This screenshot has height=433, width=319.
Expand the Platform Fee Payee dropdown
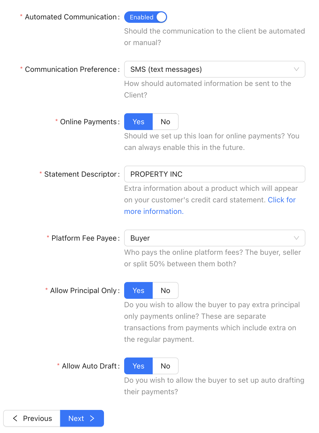214,238
